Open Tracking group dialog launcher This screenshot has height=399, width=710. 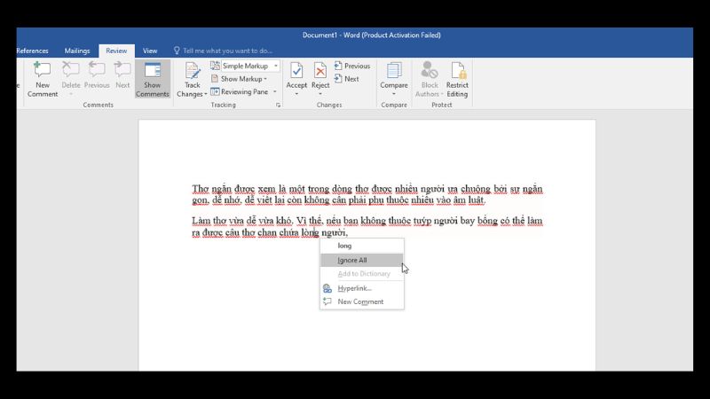(278, 105)
